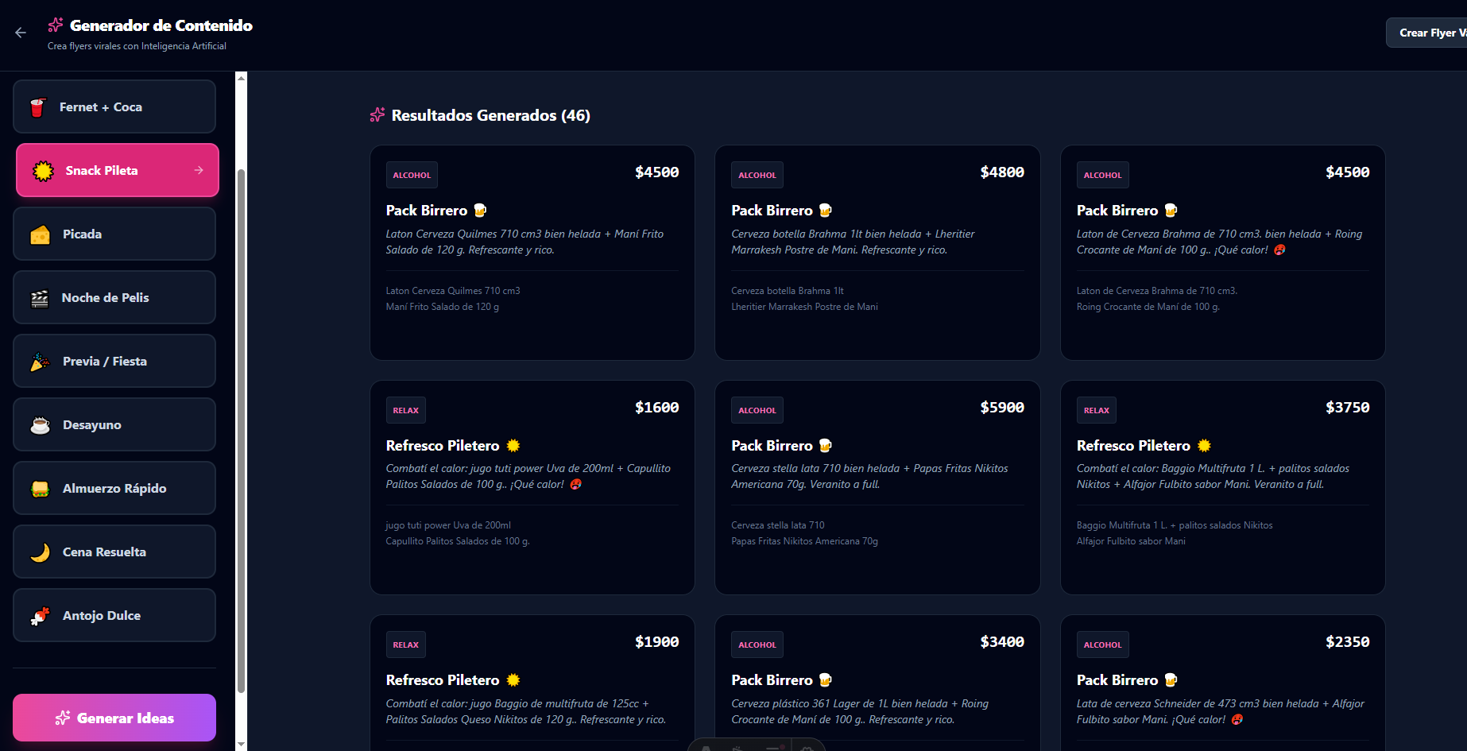1467x751 pixels.
Task: Click the sweet icon for Antojo Dulce
Action: coord(40,616)
